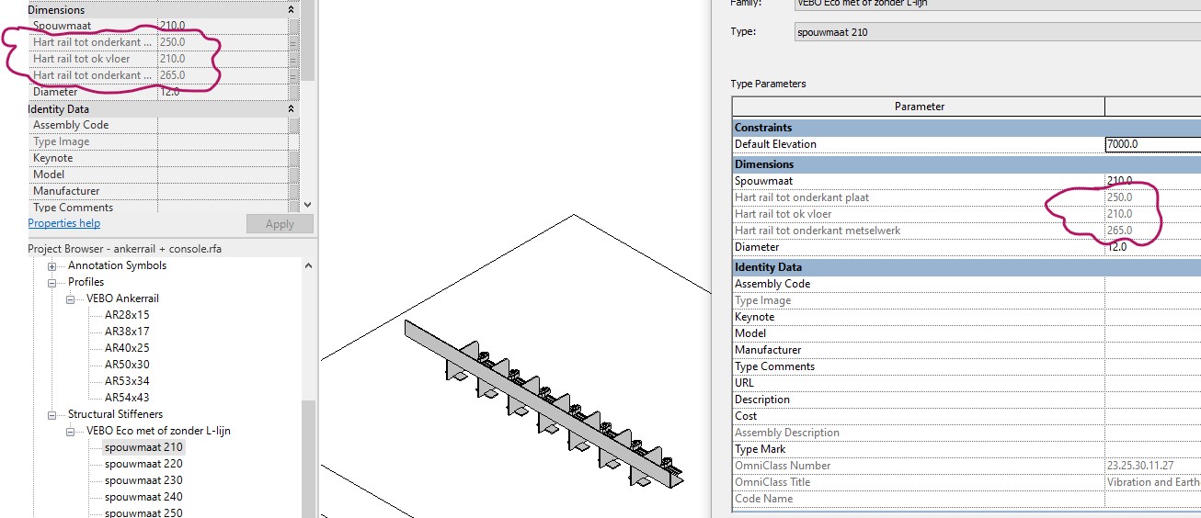Screen dimensions: 1201x518
Task: Edit Spouwmaat value 210.0 in Properties palette
Action: tap(223, 26)
